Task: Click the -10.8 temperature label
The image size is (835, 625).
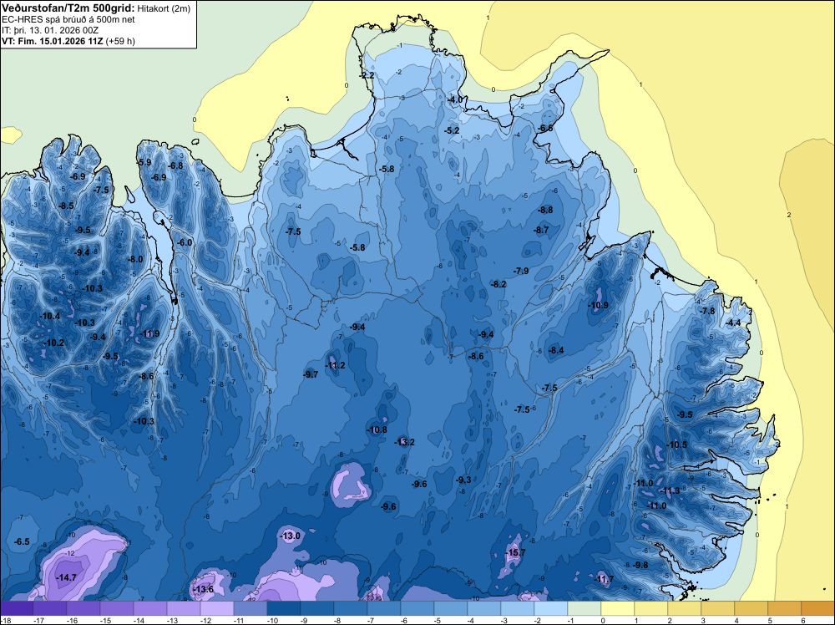Action: 377,429
